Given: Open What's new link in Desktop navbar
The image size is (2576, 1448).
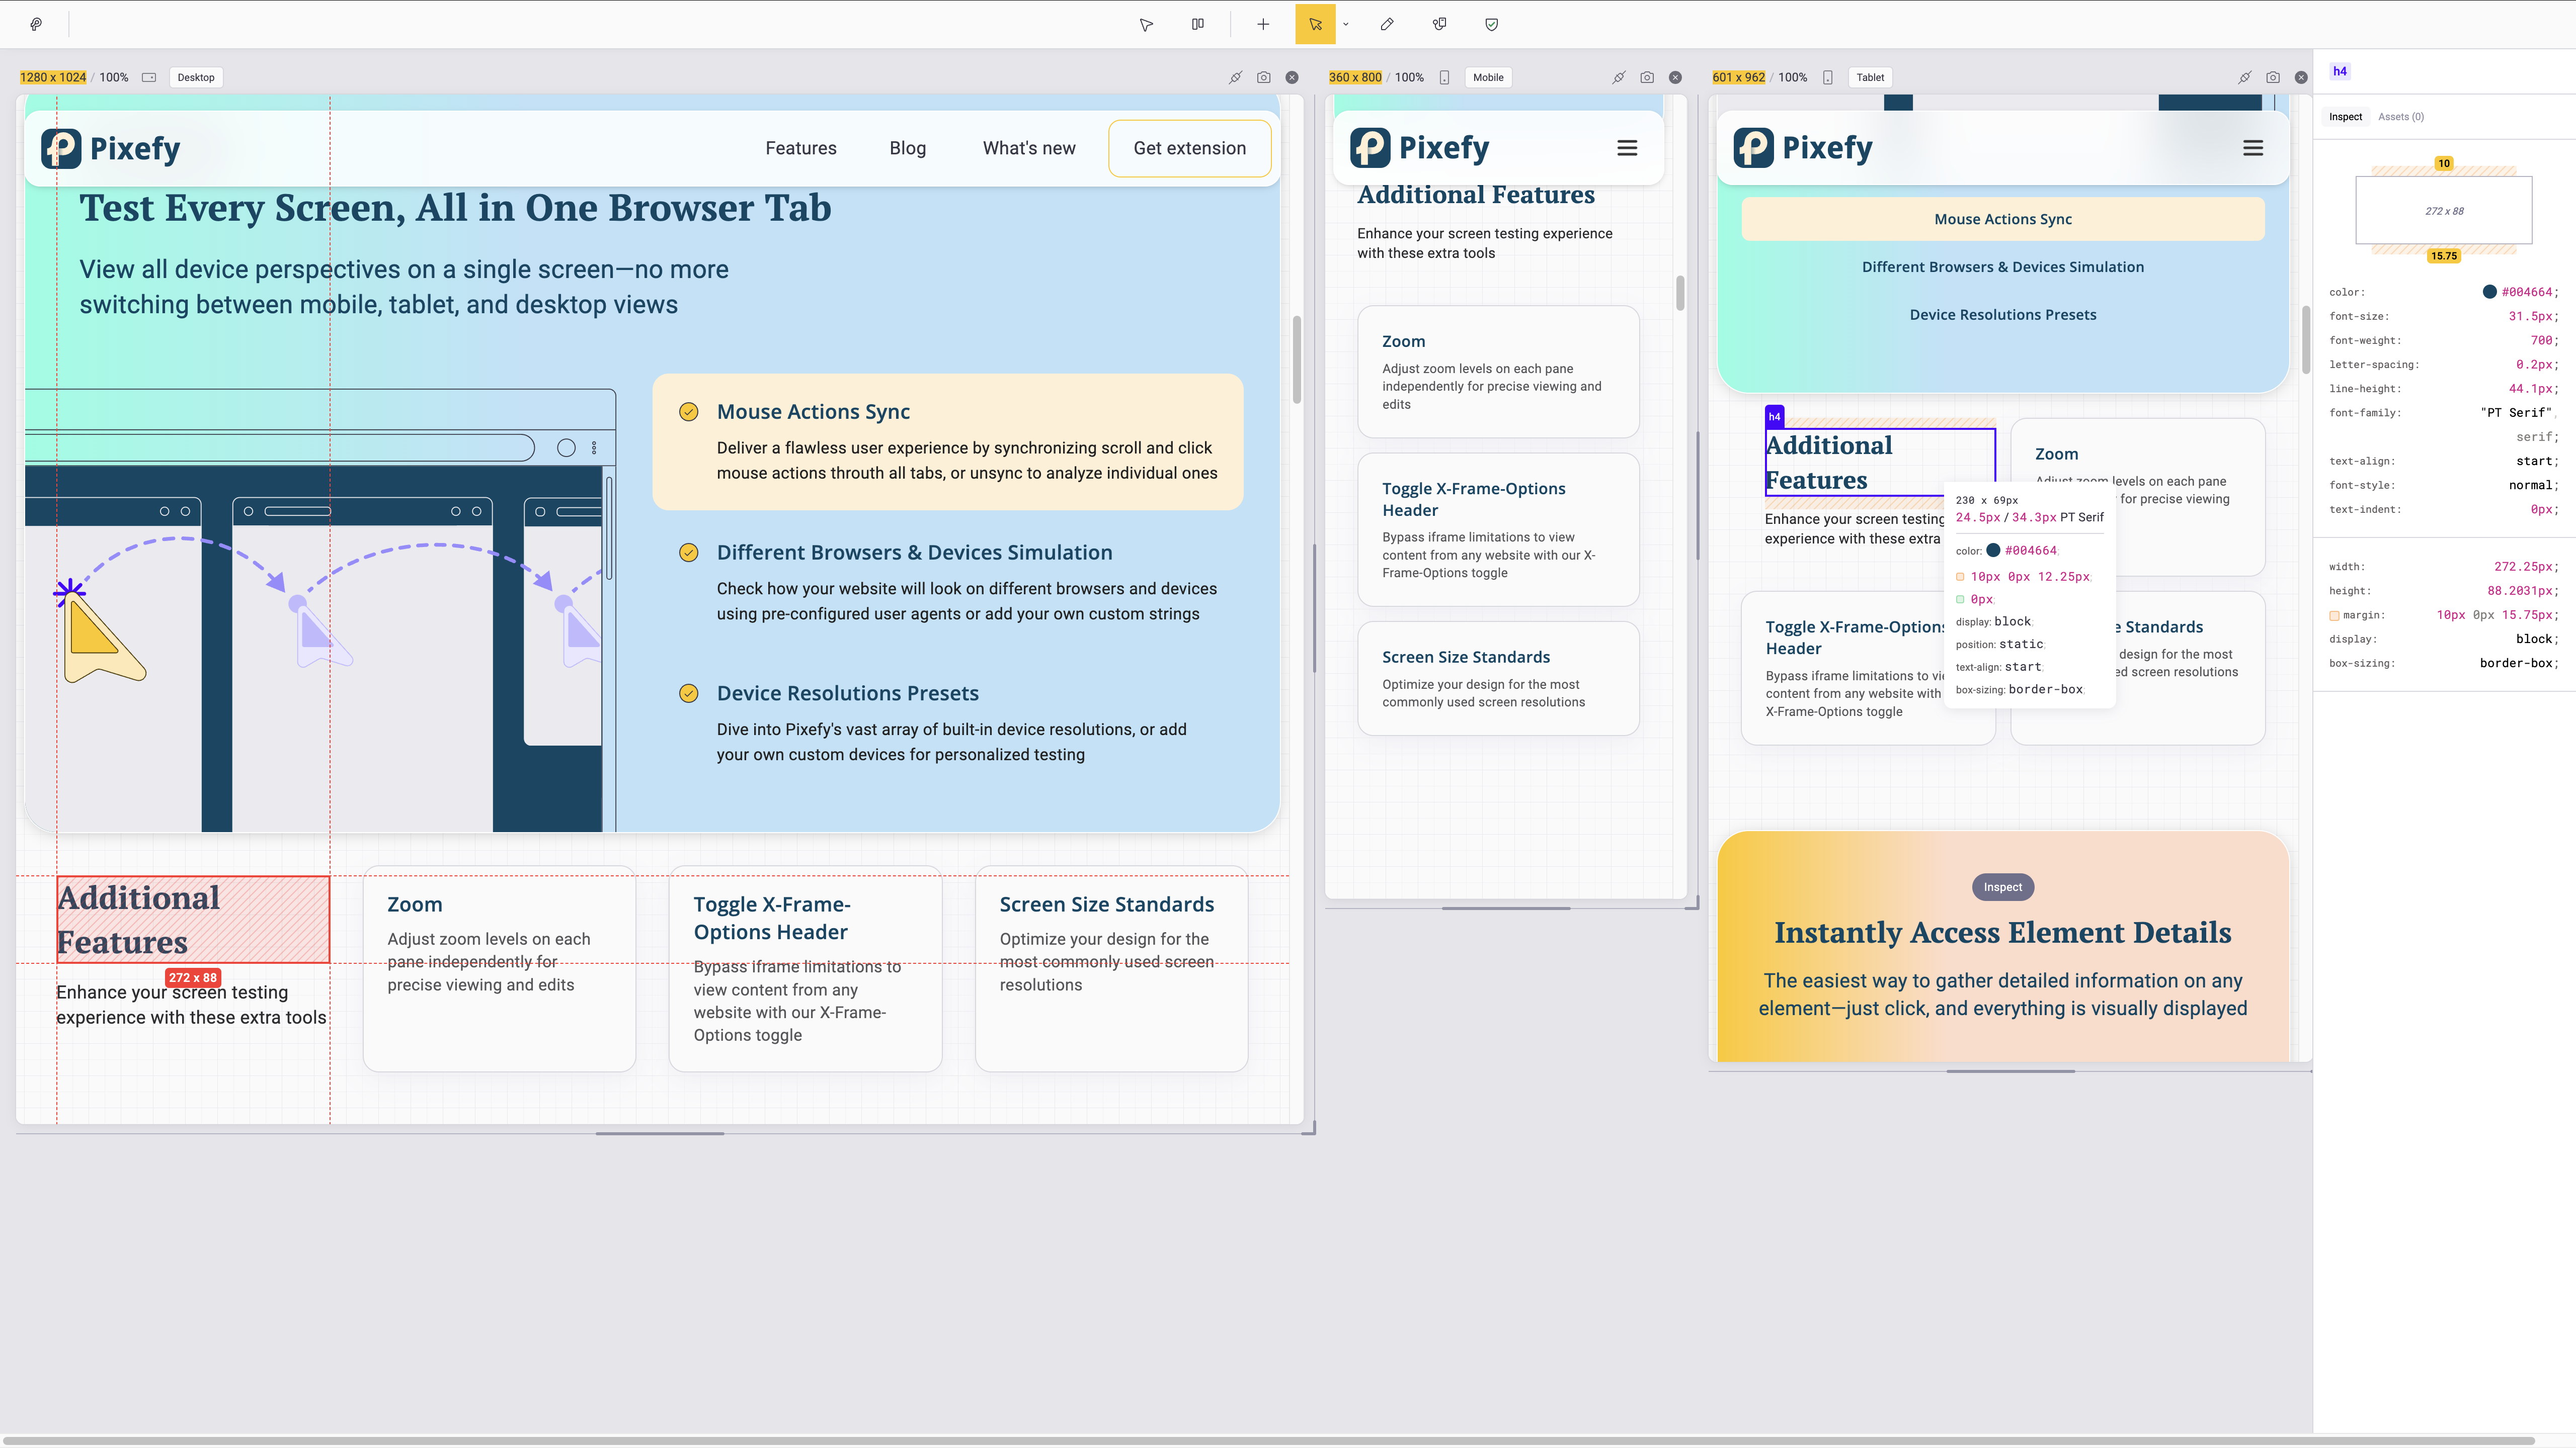Looking at the screenshot, I should 1029,148.
